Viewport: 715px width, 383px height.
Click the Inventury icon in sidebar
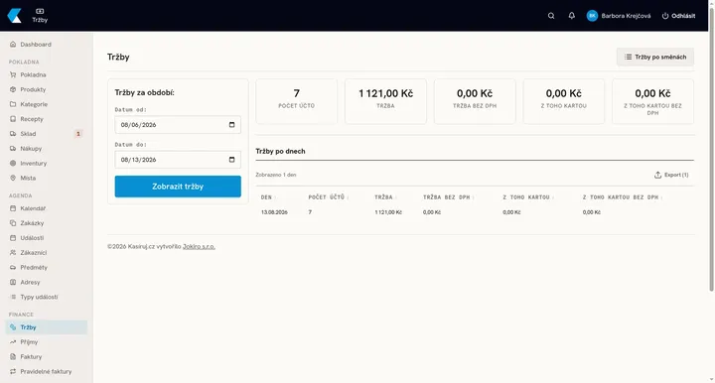pos(13,163)
